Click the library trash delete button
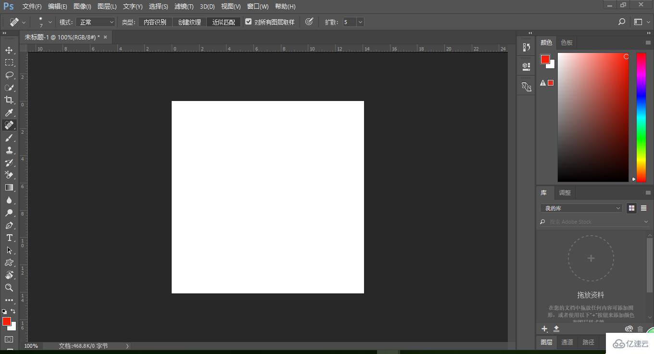 [640, 329]
